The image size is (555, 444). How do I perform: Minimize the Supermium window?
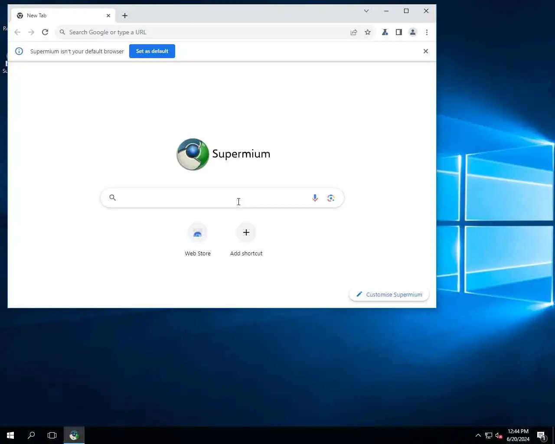tap(386, 11)
